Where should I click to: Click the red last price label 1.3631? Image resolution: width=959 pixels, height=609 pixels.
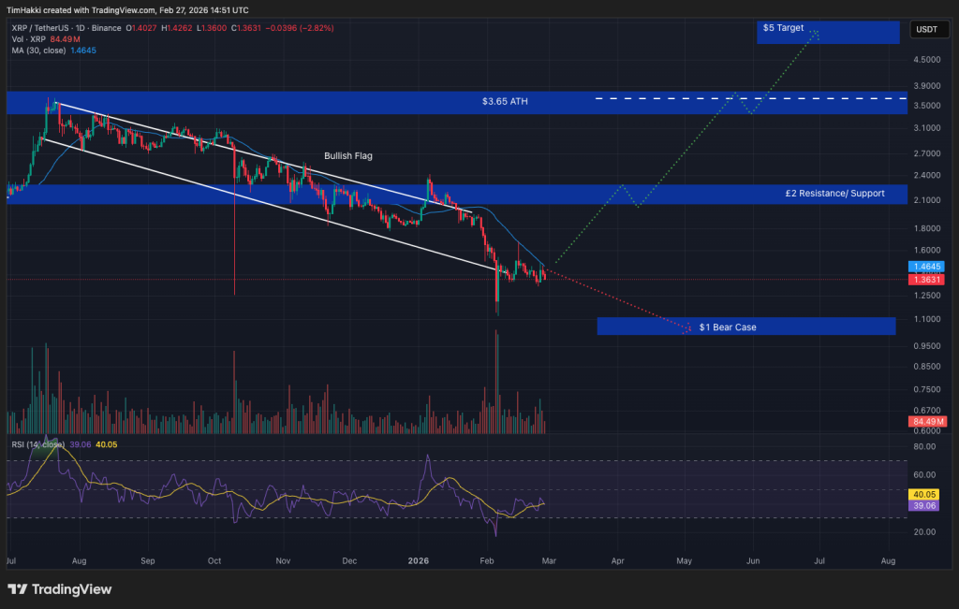(x=926, y=278)
